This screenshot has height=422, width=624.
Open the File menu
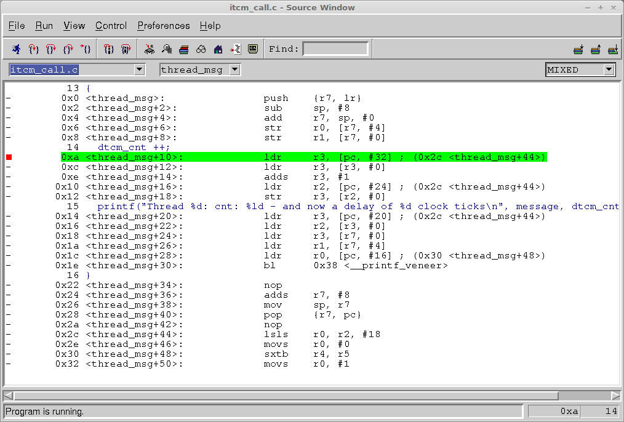17,26
